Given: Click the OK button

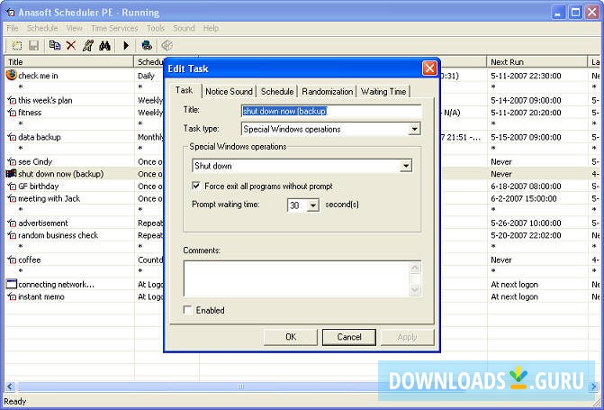Looking at the screenshot, I should [x=291, y=337].
